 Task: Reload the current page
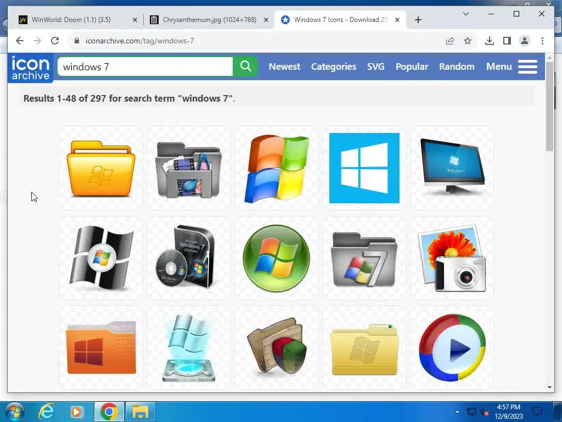coord(55,41)
